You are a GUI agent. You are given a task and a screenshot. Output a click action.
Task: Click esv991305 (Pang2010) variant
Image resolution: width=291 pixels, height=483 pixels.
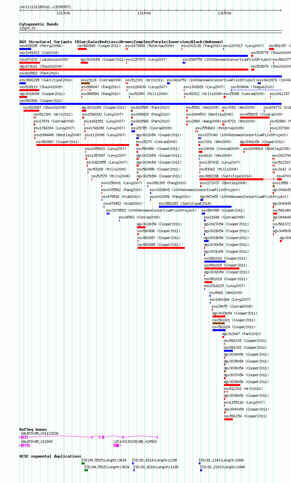[167, 183]
